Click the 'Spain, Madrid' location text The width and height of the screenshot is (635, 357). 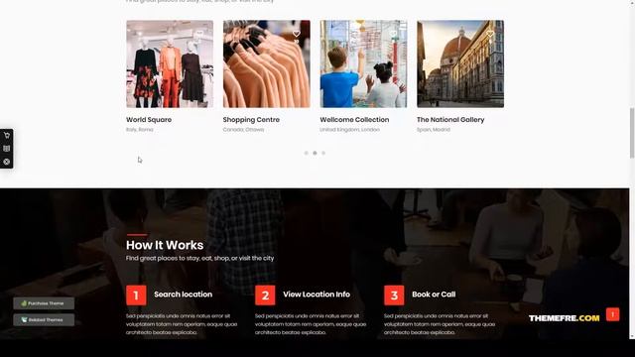click(434, 130)
